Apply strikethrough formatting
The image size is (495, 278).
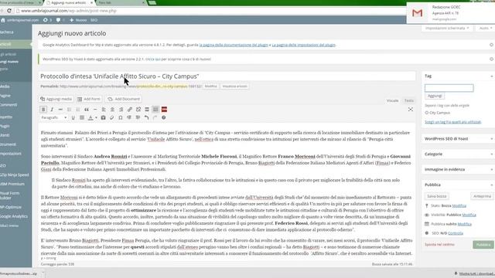click(x=60, y=110)
